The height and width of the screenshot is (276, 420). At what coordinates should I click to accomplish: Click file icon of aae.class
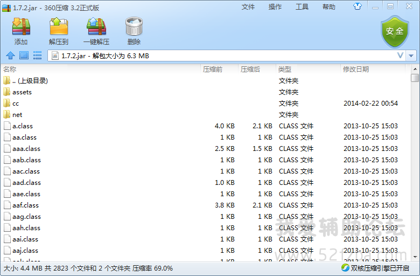7,194
